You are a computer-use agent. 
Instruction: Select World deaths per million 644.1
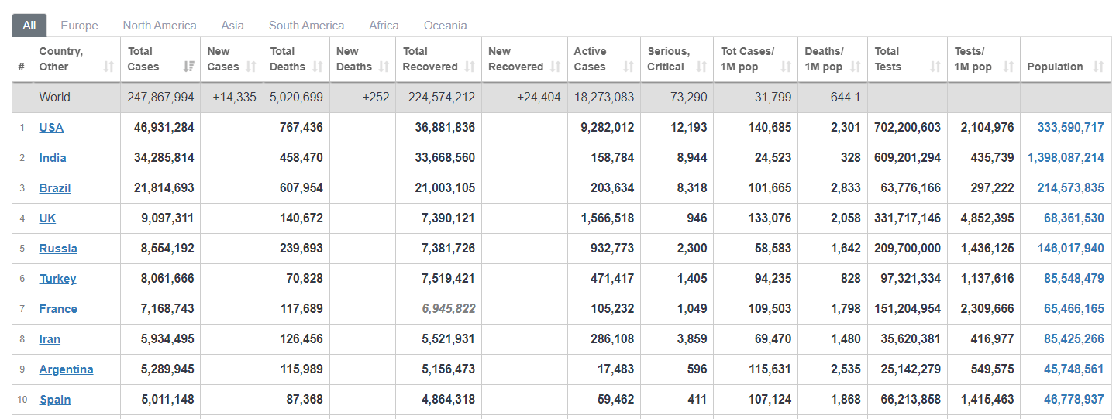pos(845,98)
